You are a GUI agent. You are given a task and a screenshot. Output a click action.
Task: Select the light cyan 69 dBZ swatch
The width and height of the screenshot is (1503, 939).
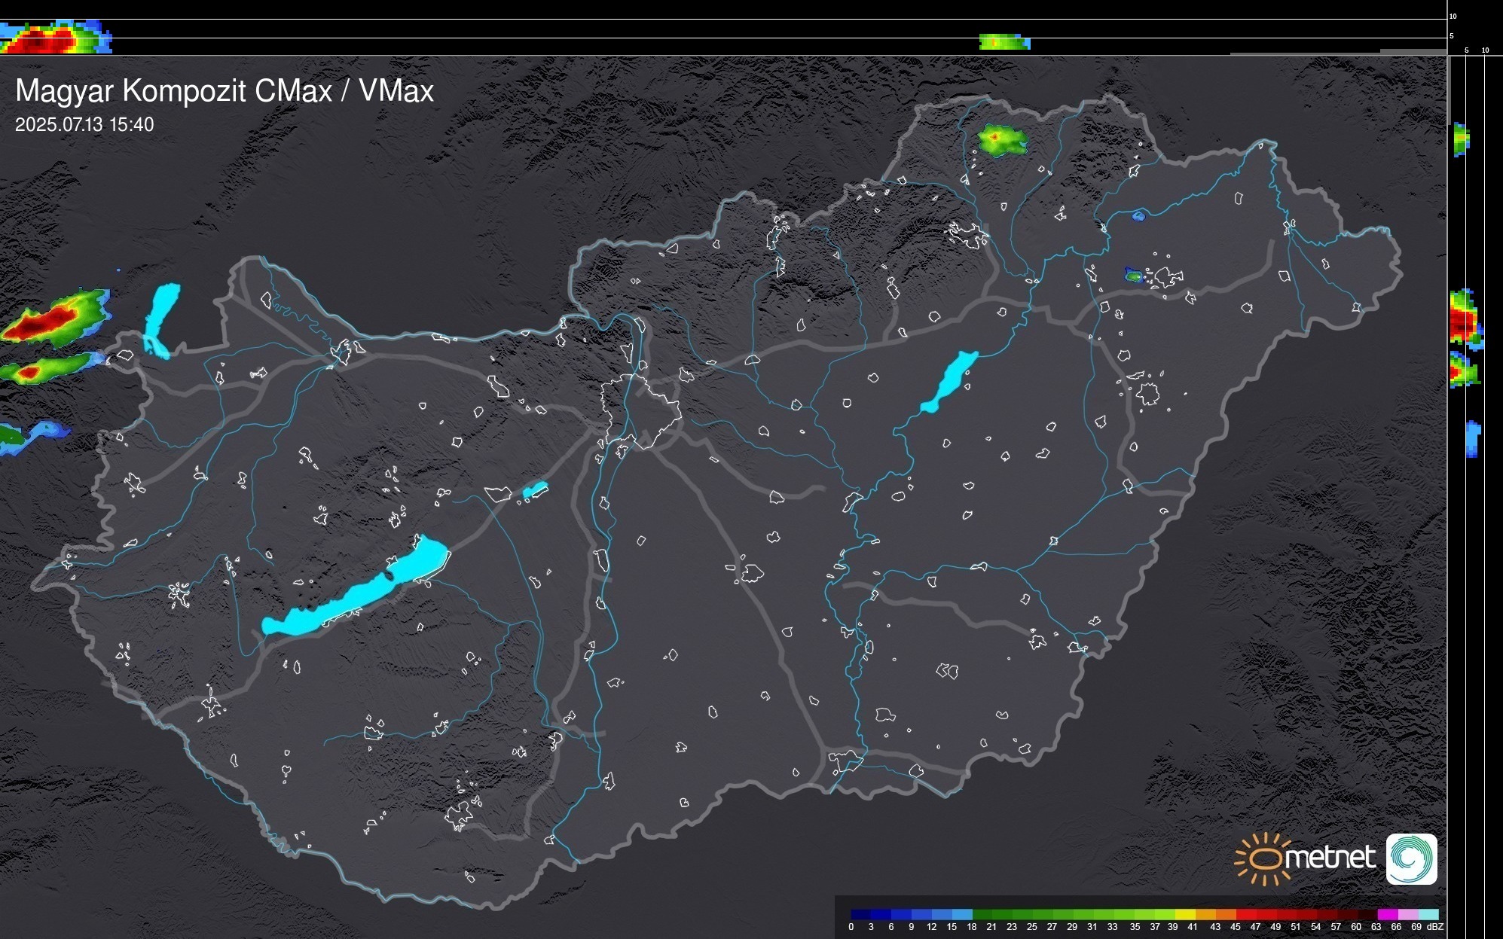[x=1428, y=914]
